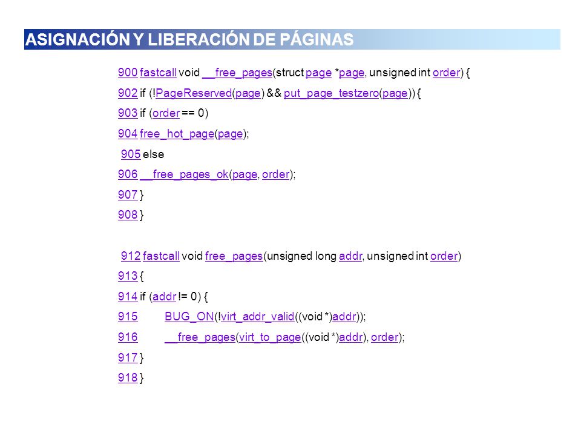This screenshot has width=581, height=436.
Task: Click page argument of __free_pages_ok
Action: point(245,174)
